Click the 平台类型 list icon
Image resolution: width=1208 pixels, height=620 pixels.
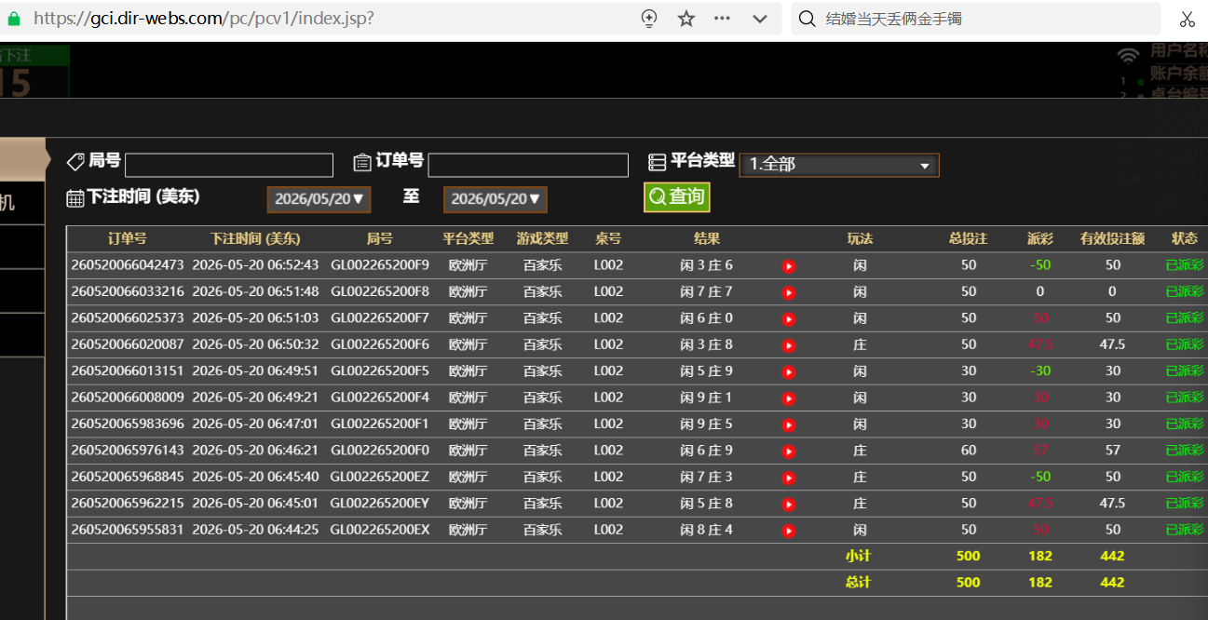(657, 162)
